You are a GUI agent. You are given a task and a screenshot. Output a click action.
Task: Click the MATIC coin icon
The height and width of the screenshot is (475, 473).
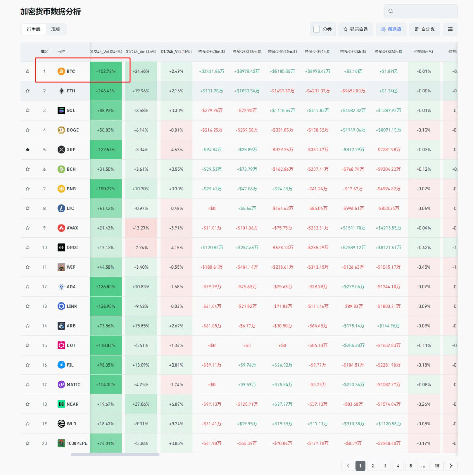click(61, 385)
